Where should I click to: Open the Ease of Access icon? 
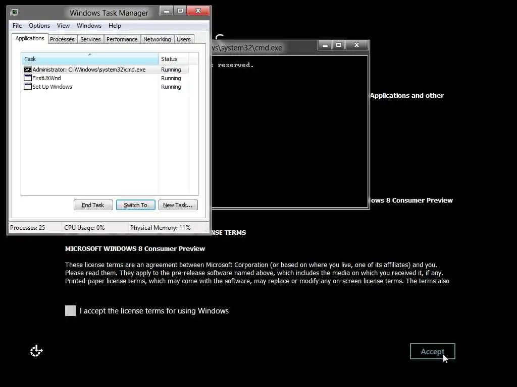36,351
